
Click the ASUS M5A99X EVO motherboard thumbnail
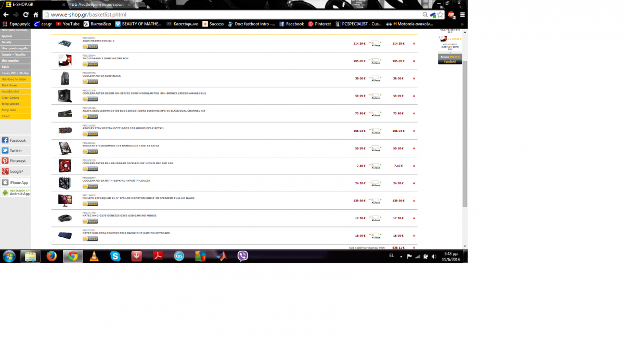pyautogui.click(x=65, y=44)
